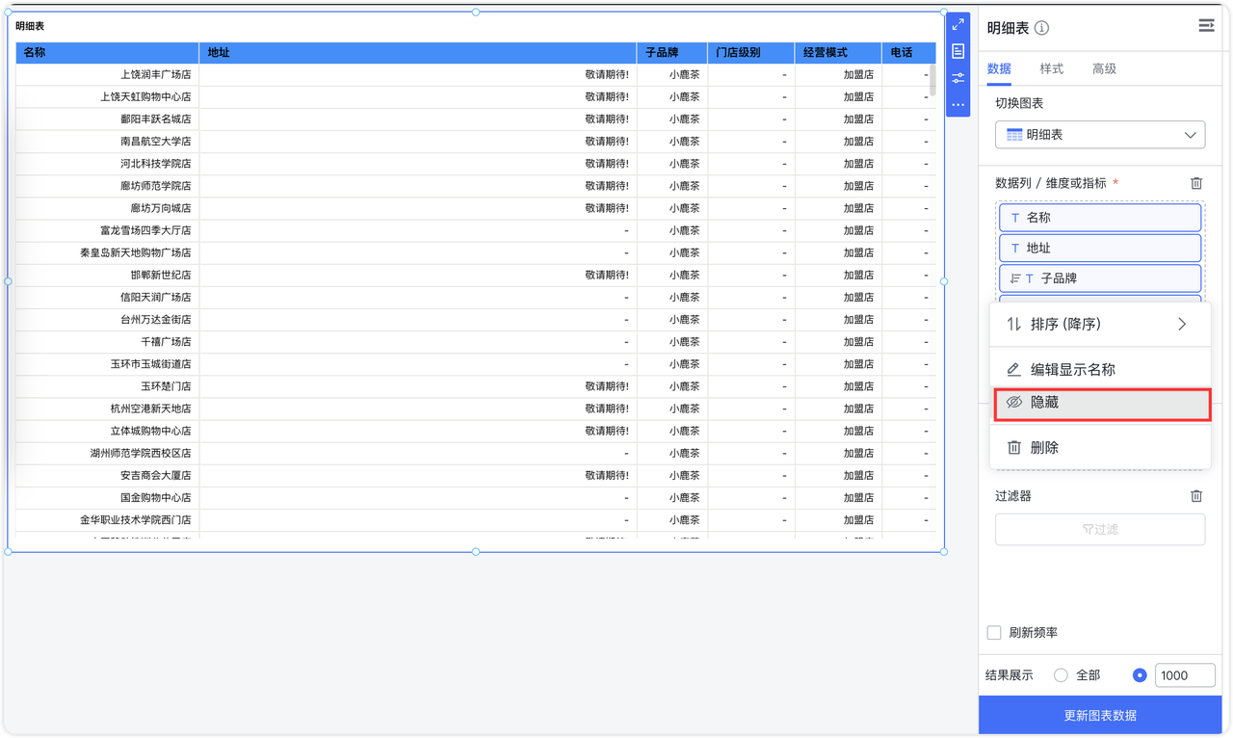This screenshot has height=738, width=1233.
Task: Click the 电话 column header
Action: tap(908, 53)
